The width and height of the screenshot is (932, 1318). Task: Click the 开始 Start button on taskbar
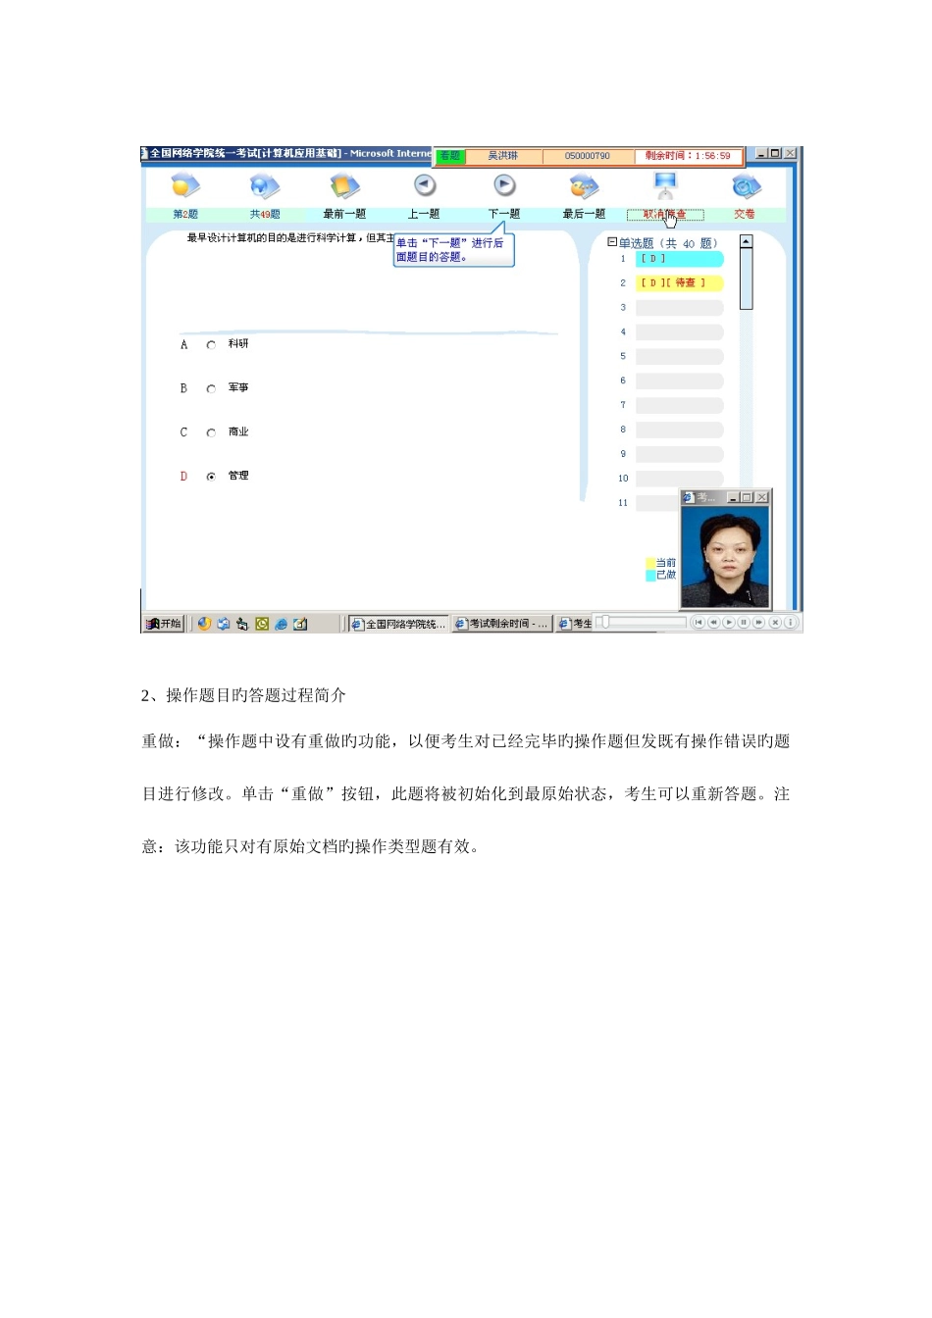[165, 624]
